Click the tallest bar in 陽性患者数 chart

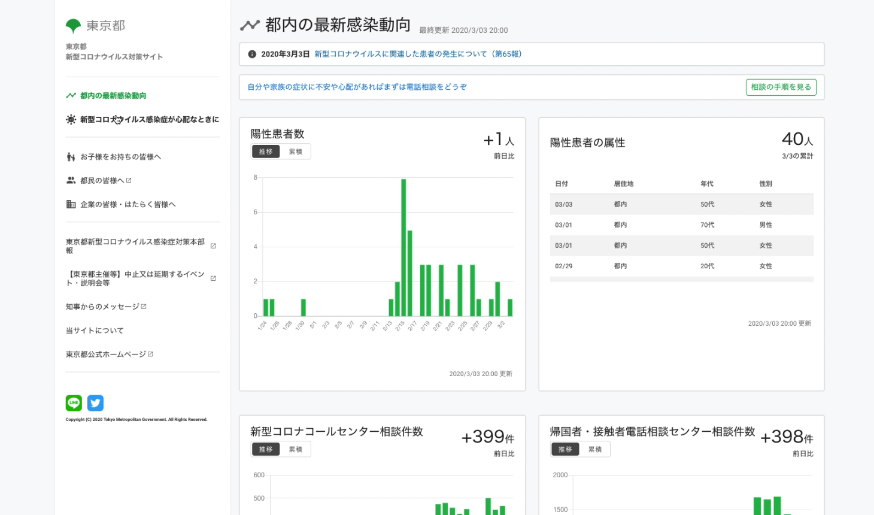pos(403,247)
